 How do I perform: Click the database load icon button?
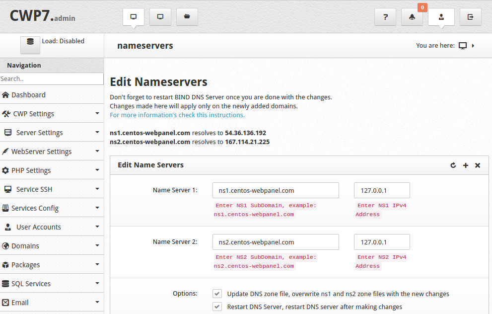point(30,45)
